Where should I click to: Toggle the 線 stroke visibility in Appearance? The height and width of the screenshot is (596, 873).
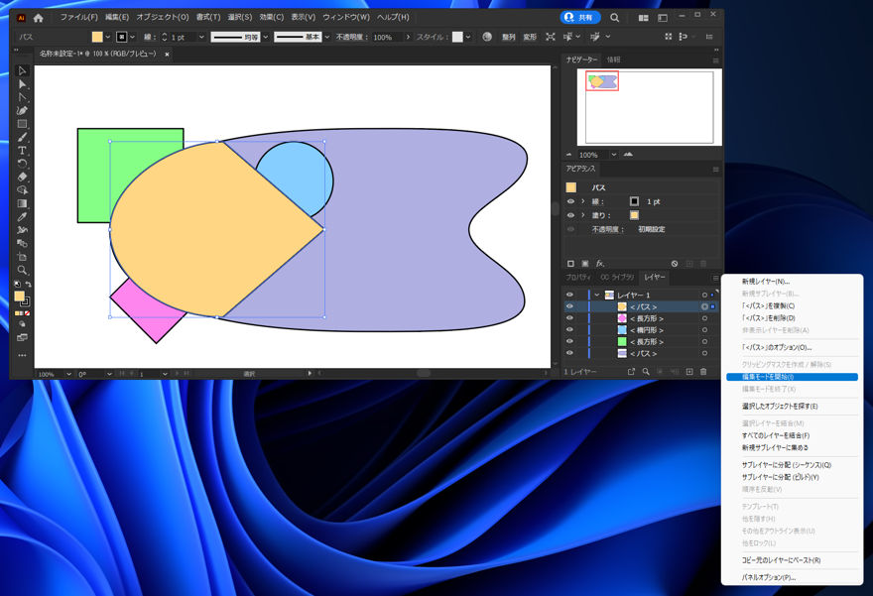tap(570, 201)
